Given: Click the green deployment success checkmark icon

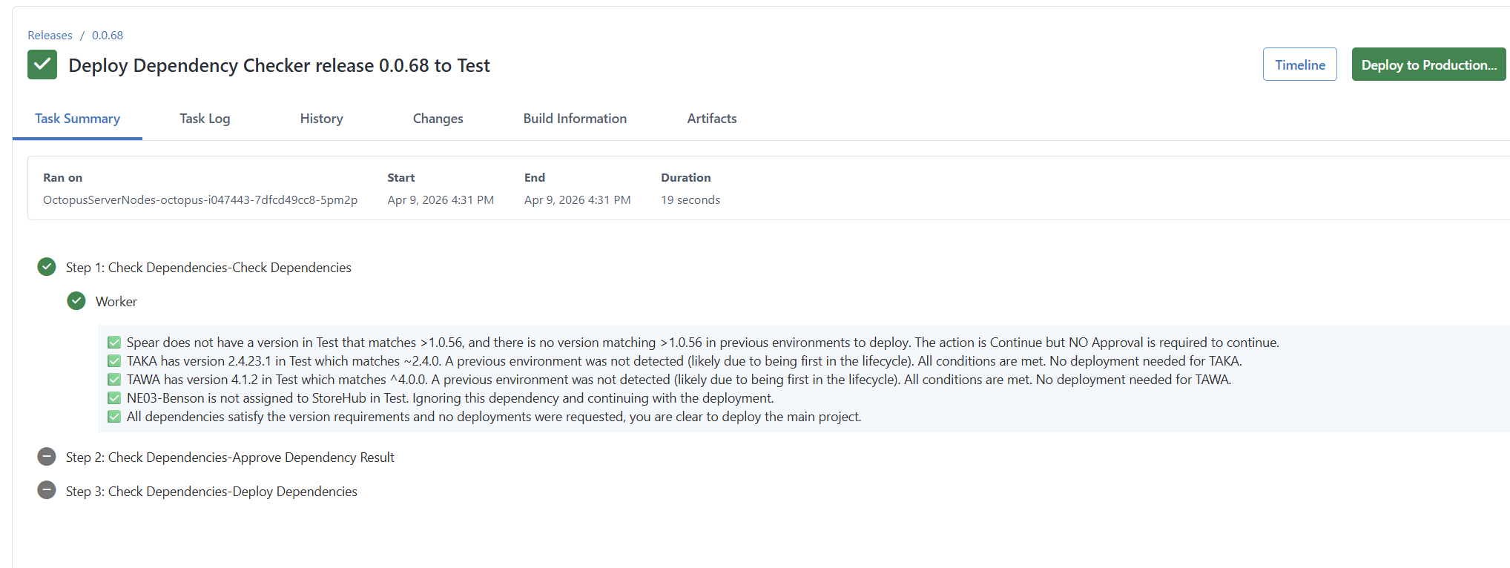Looking at the screenshot, I should pos(42,65).
